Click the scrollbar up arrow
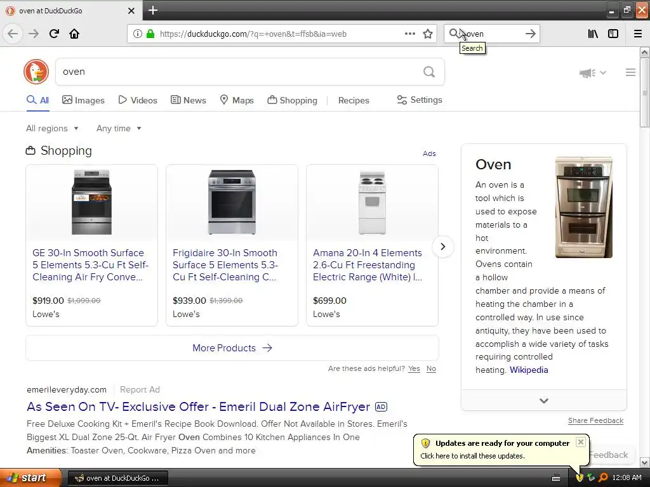This screenshot has width=650, height=487. coord(644,52)
